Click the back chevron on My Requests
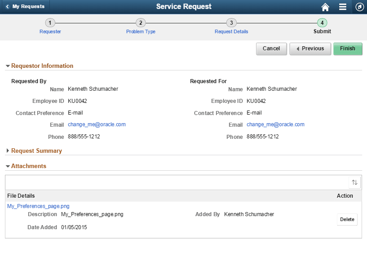This screenshot has height=275, width=367. (7, 6)
